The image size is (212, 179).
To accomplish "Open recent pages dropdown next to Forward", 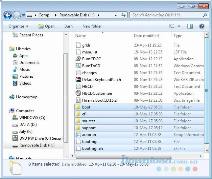I will [23, 15].
